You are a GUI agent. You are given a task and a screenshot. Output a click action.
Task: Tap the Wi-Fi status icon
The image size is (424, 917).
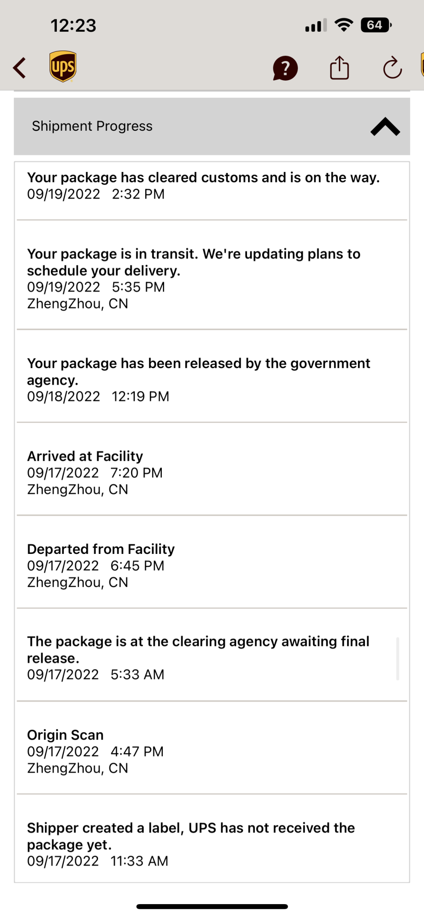click(344, 25)
